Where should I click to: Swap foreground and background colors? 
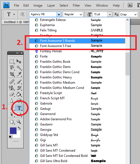pyautogui.click(x=19, y=128)
